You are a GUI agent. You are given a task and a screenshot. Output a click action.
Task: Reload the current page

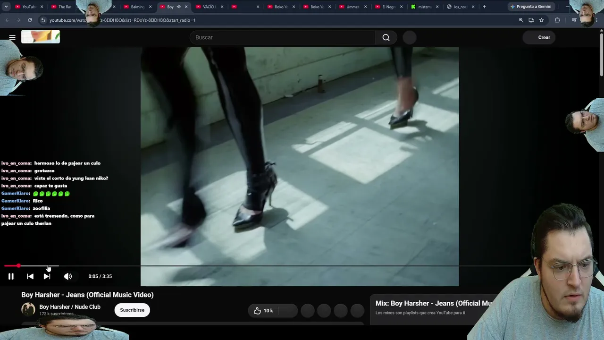pos(30,20)
